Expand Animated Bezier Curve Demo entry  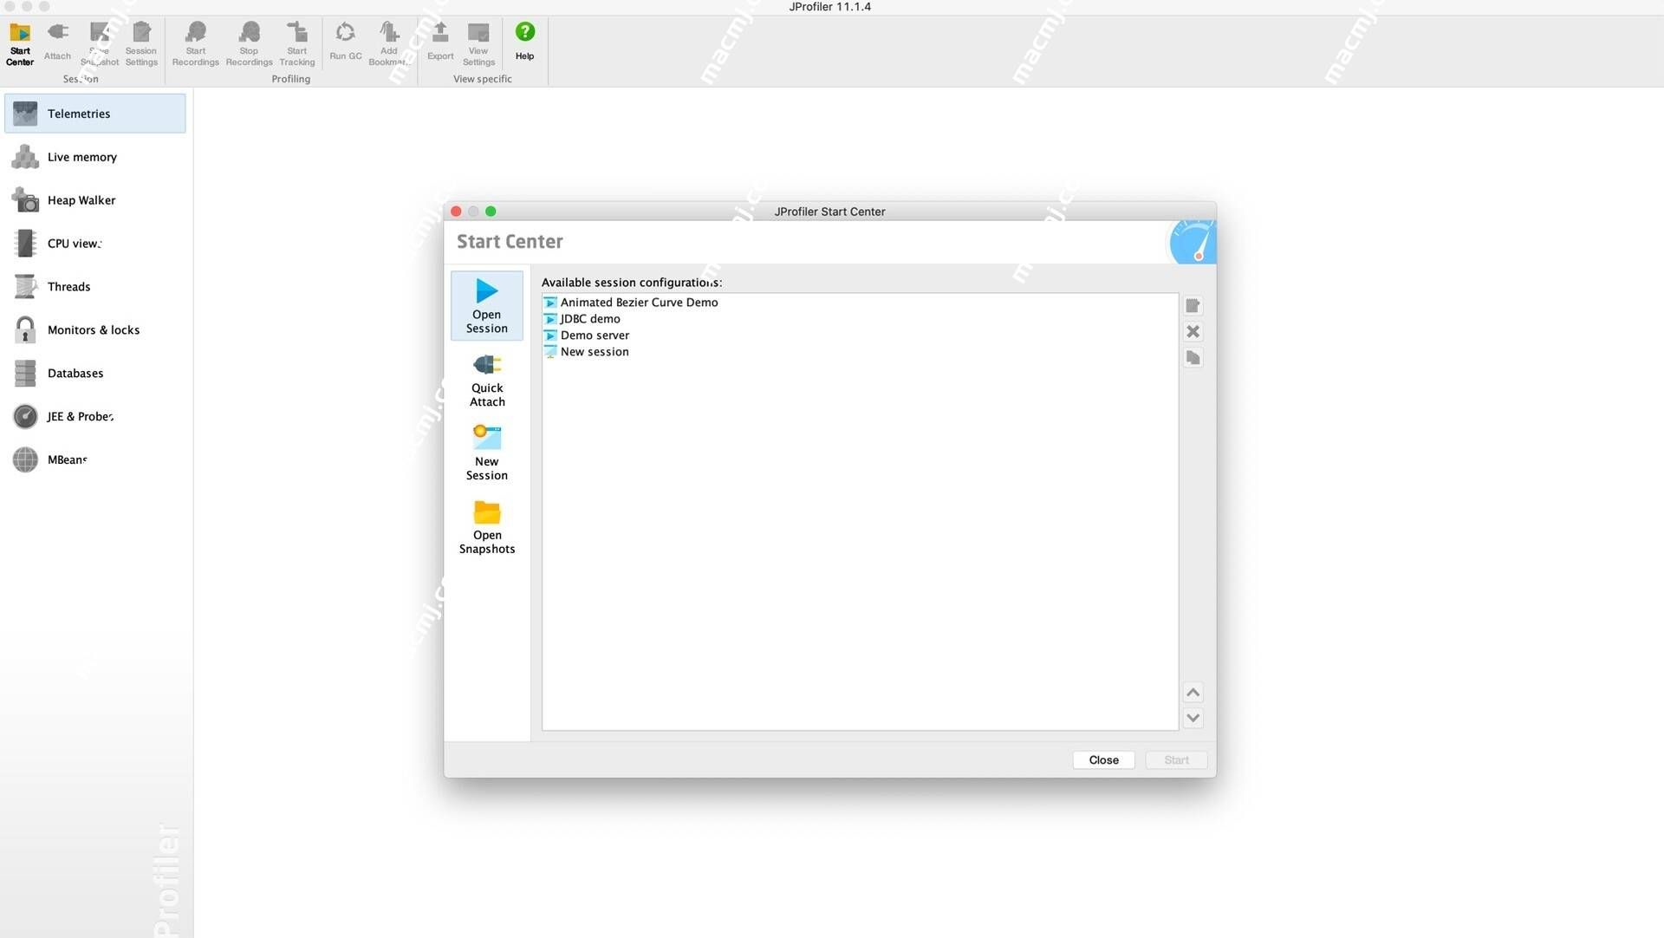(549, 302)
